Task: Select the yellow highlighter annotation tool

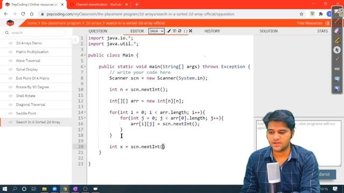Action: (x=337, y=40)
